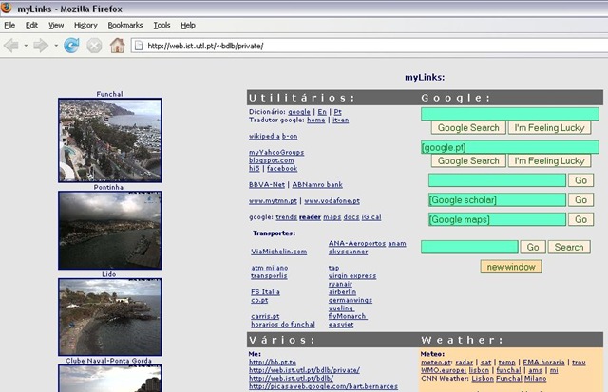Open the Tools menu

(161, 26)
